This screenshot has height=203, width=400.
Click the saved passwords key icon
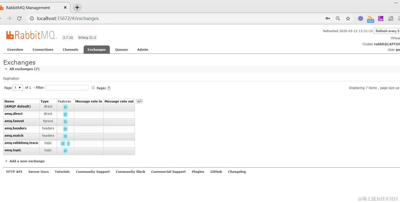(x=328, y=18)
